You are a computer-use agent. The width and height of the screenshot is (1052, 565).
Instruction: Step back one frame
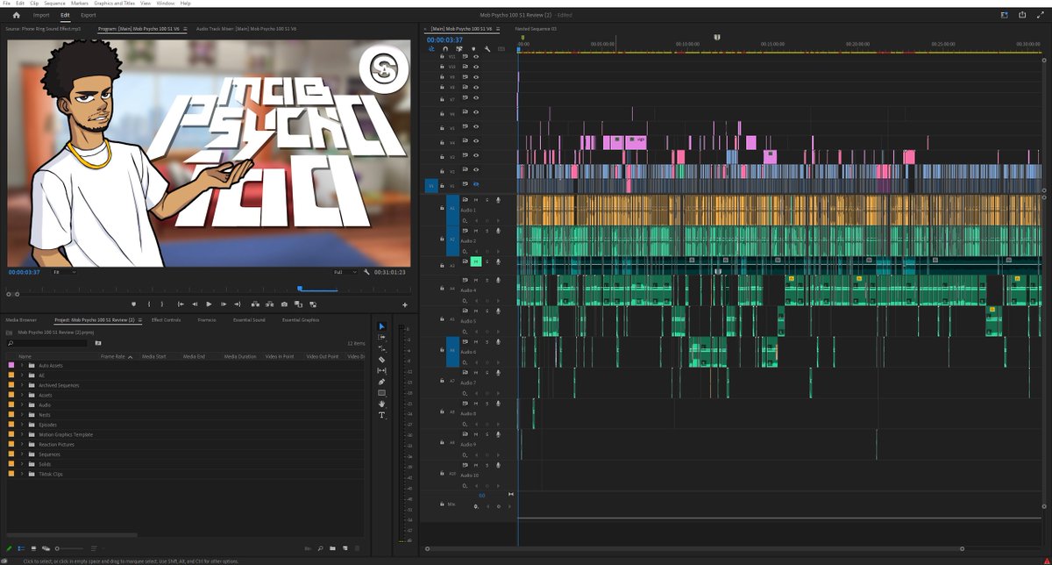pos(195,304)
